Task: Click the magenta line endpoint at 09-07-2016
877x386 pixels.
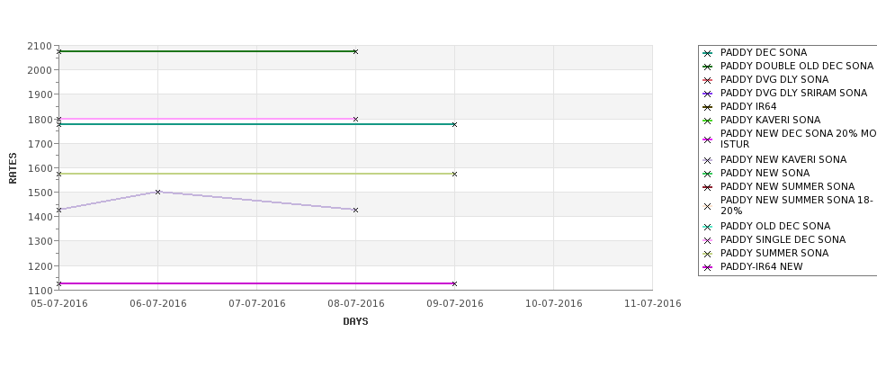Action: 454,283
